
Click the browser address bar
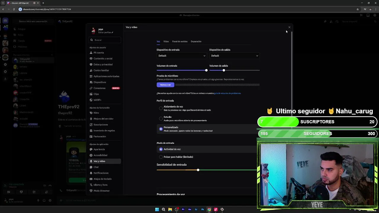pos(187,9)
